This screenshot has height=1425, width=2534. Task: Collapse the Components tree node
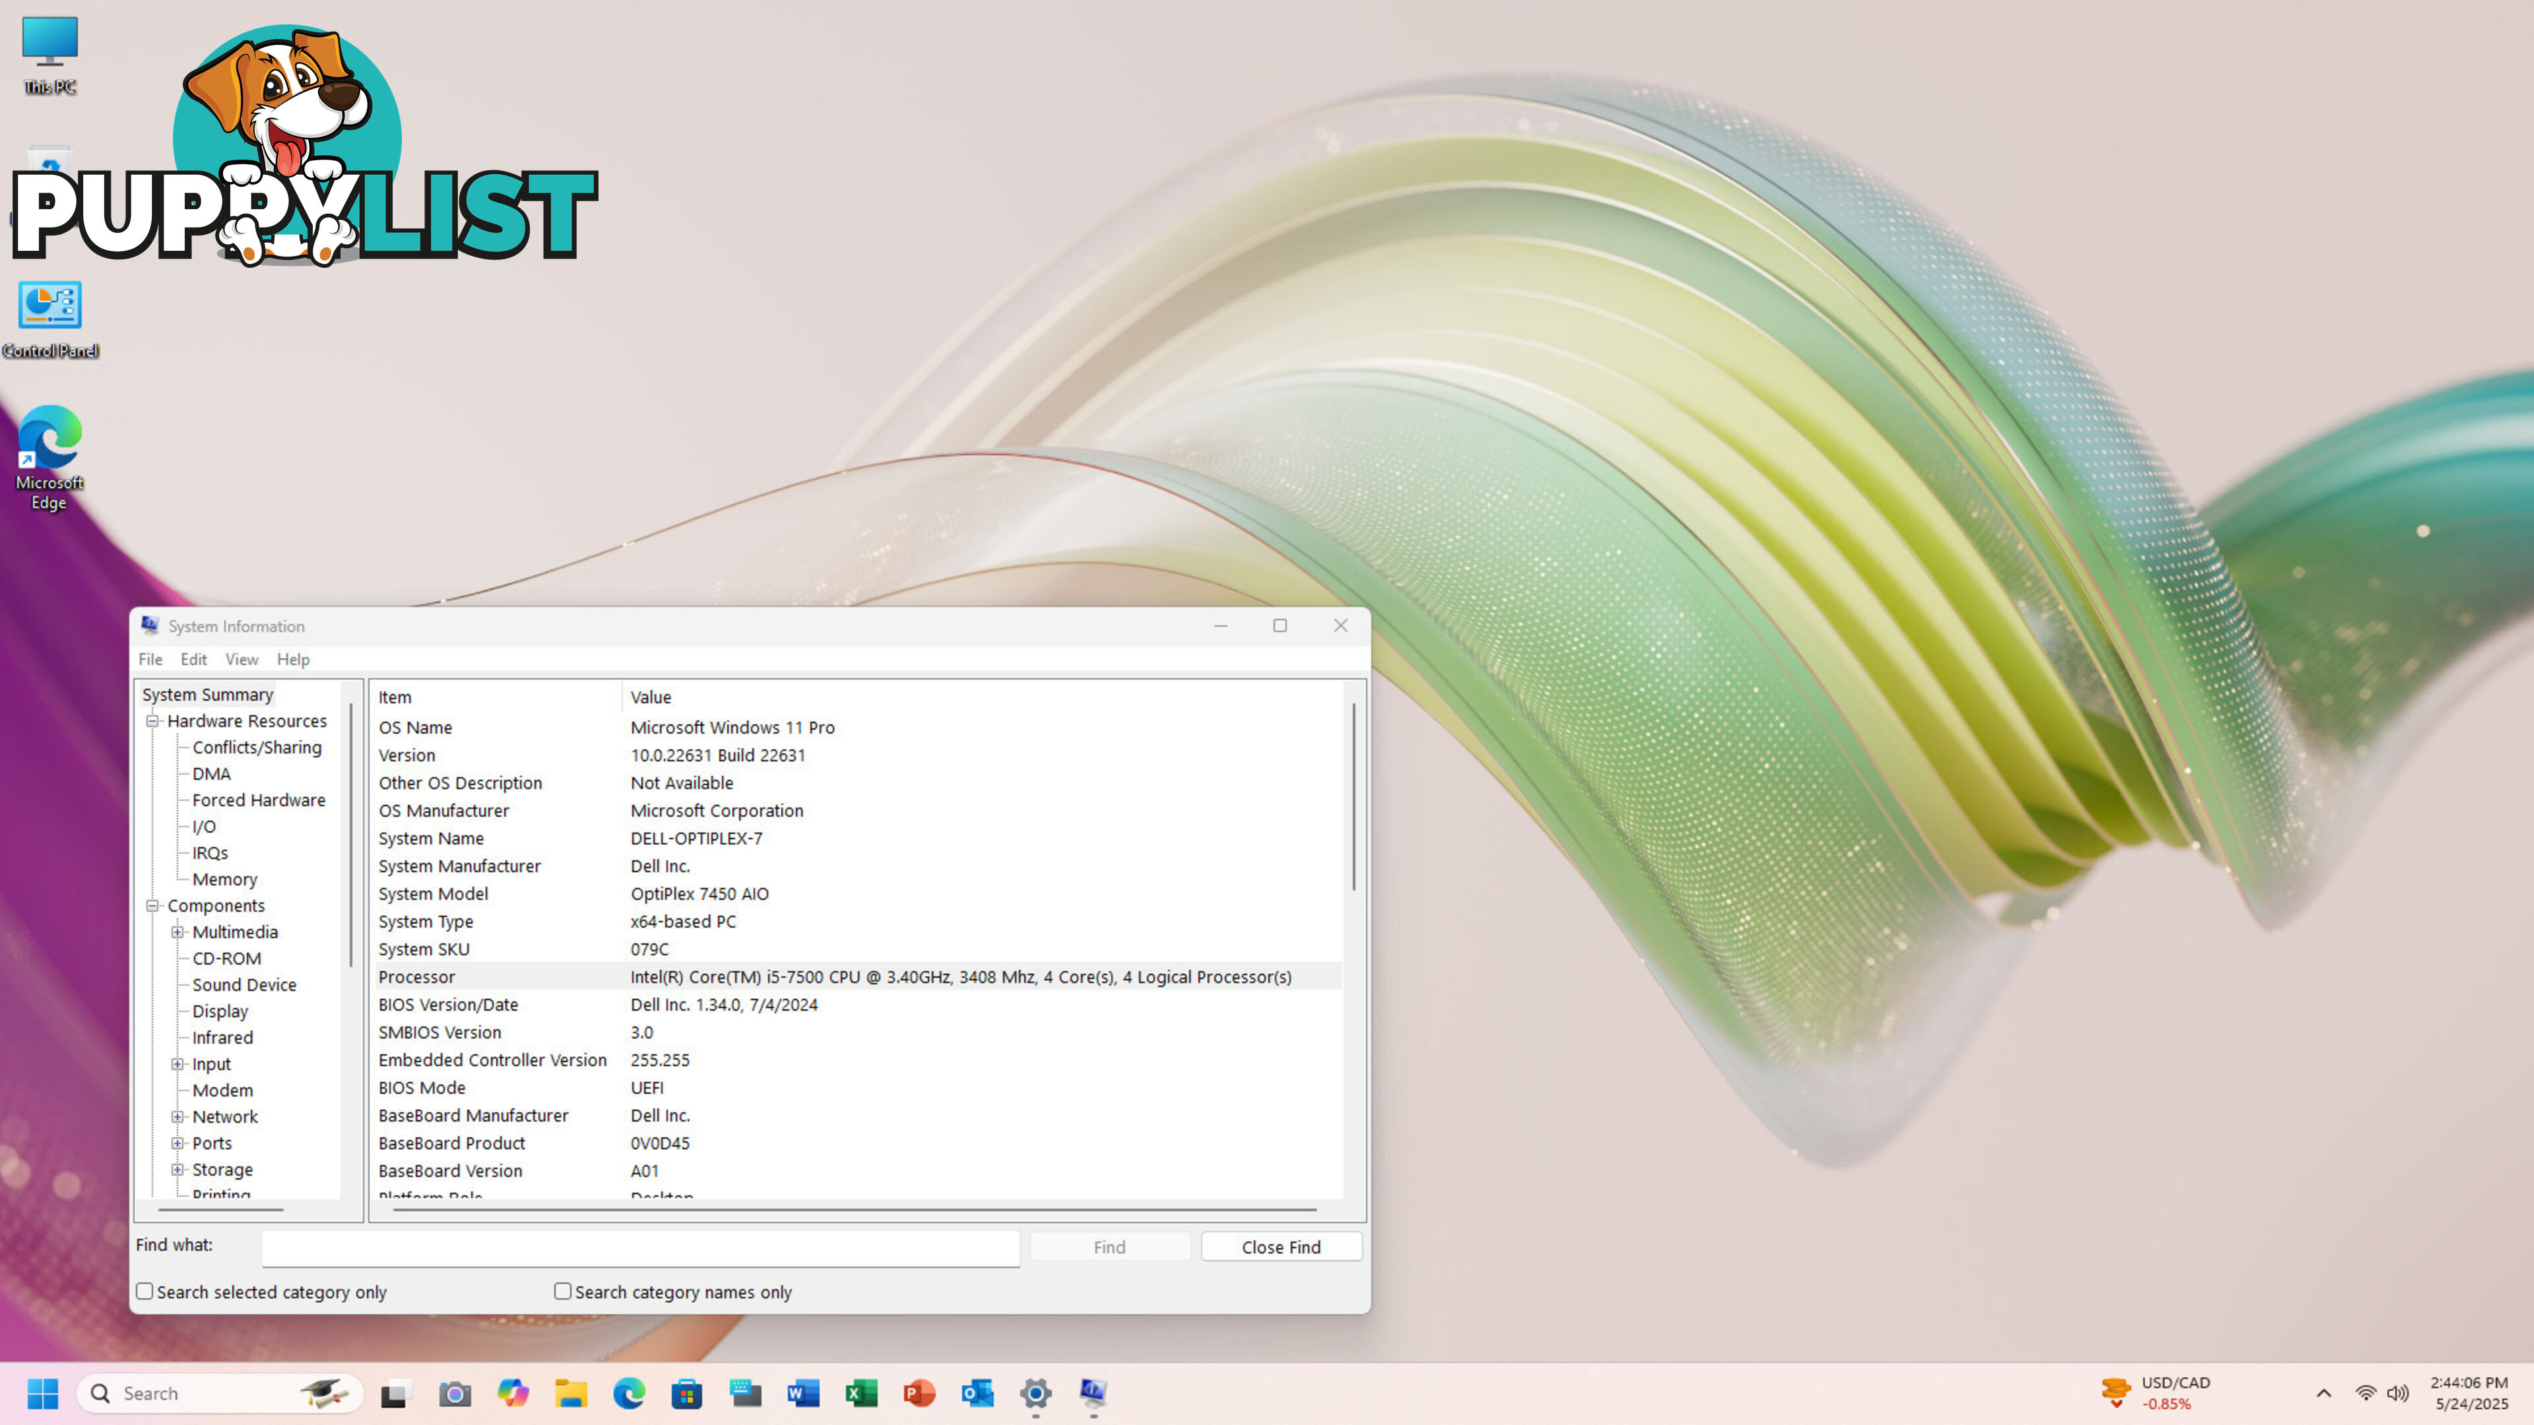[x=152, y=906]
